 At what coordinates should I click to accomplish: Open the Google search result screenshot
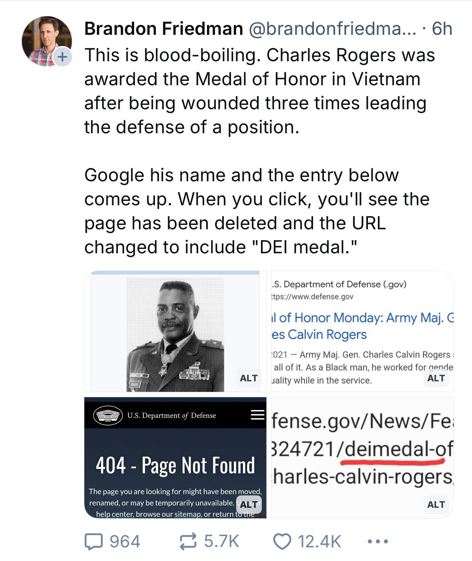click(x=363, y=331)
